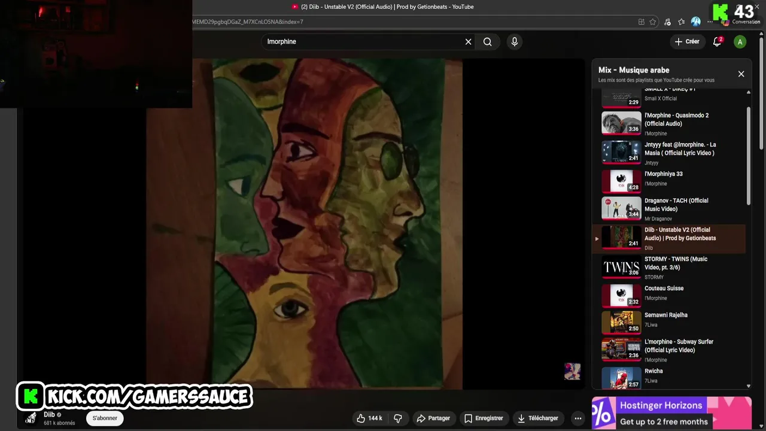Screen dimensions: 766x431
Task: Play Draganov - TACH (Official Music Video)
Action: point(669,209)
